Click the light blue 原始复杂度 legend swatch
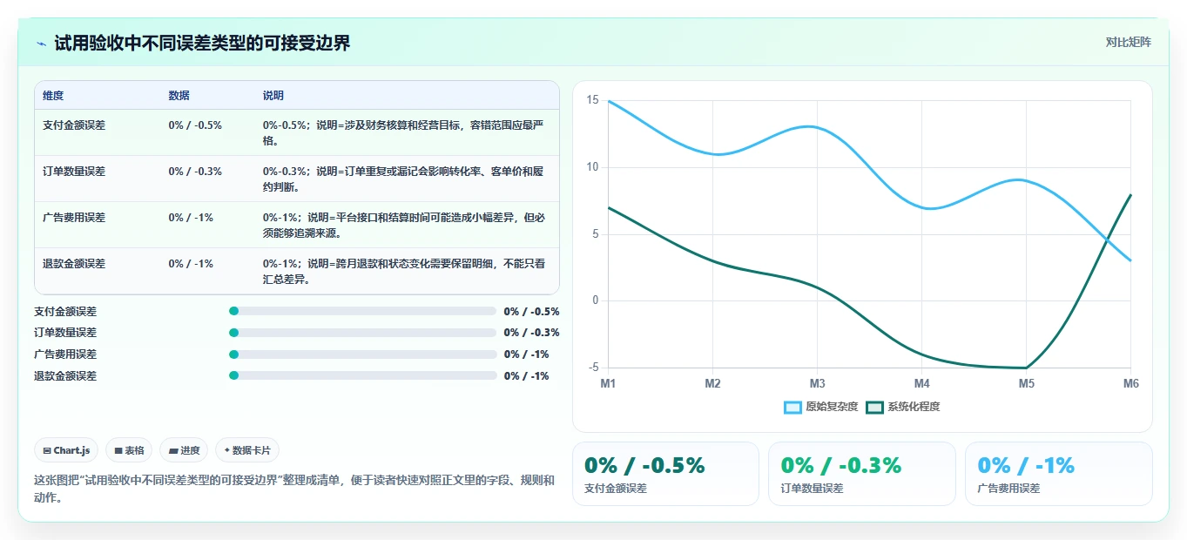Viewport: 1187px width, 540px height. tap(792, 407)
